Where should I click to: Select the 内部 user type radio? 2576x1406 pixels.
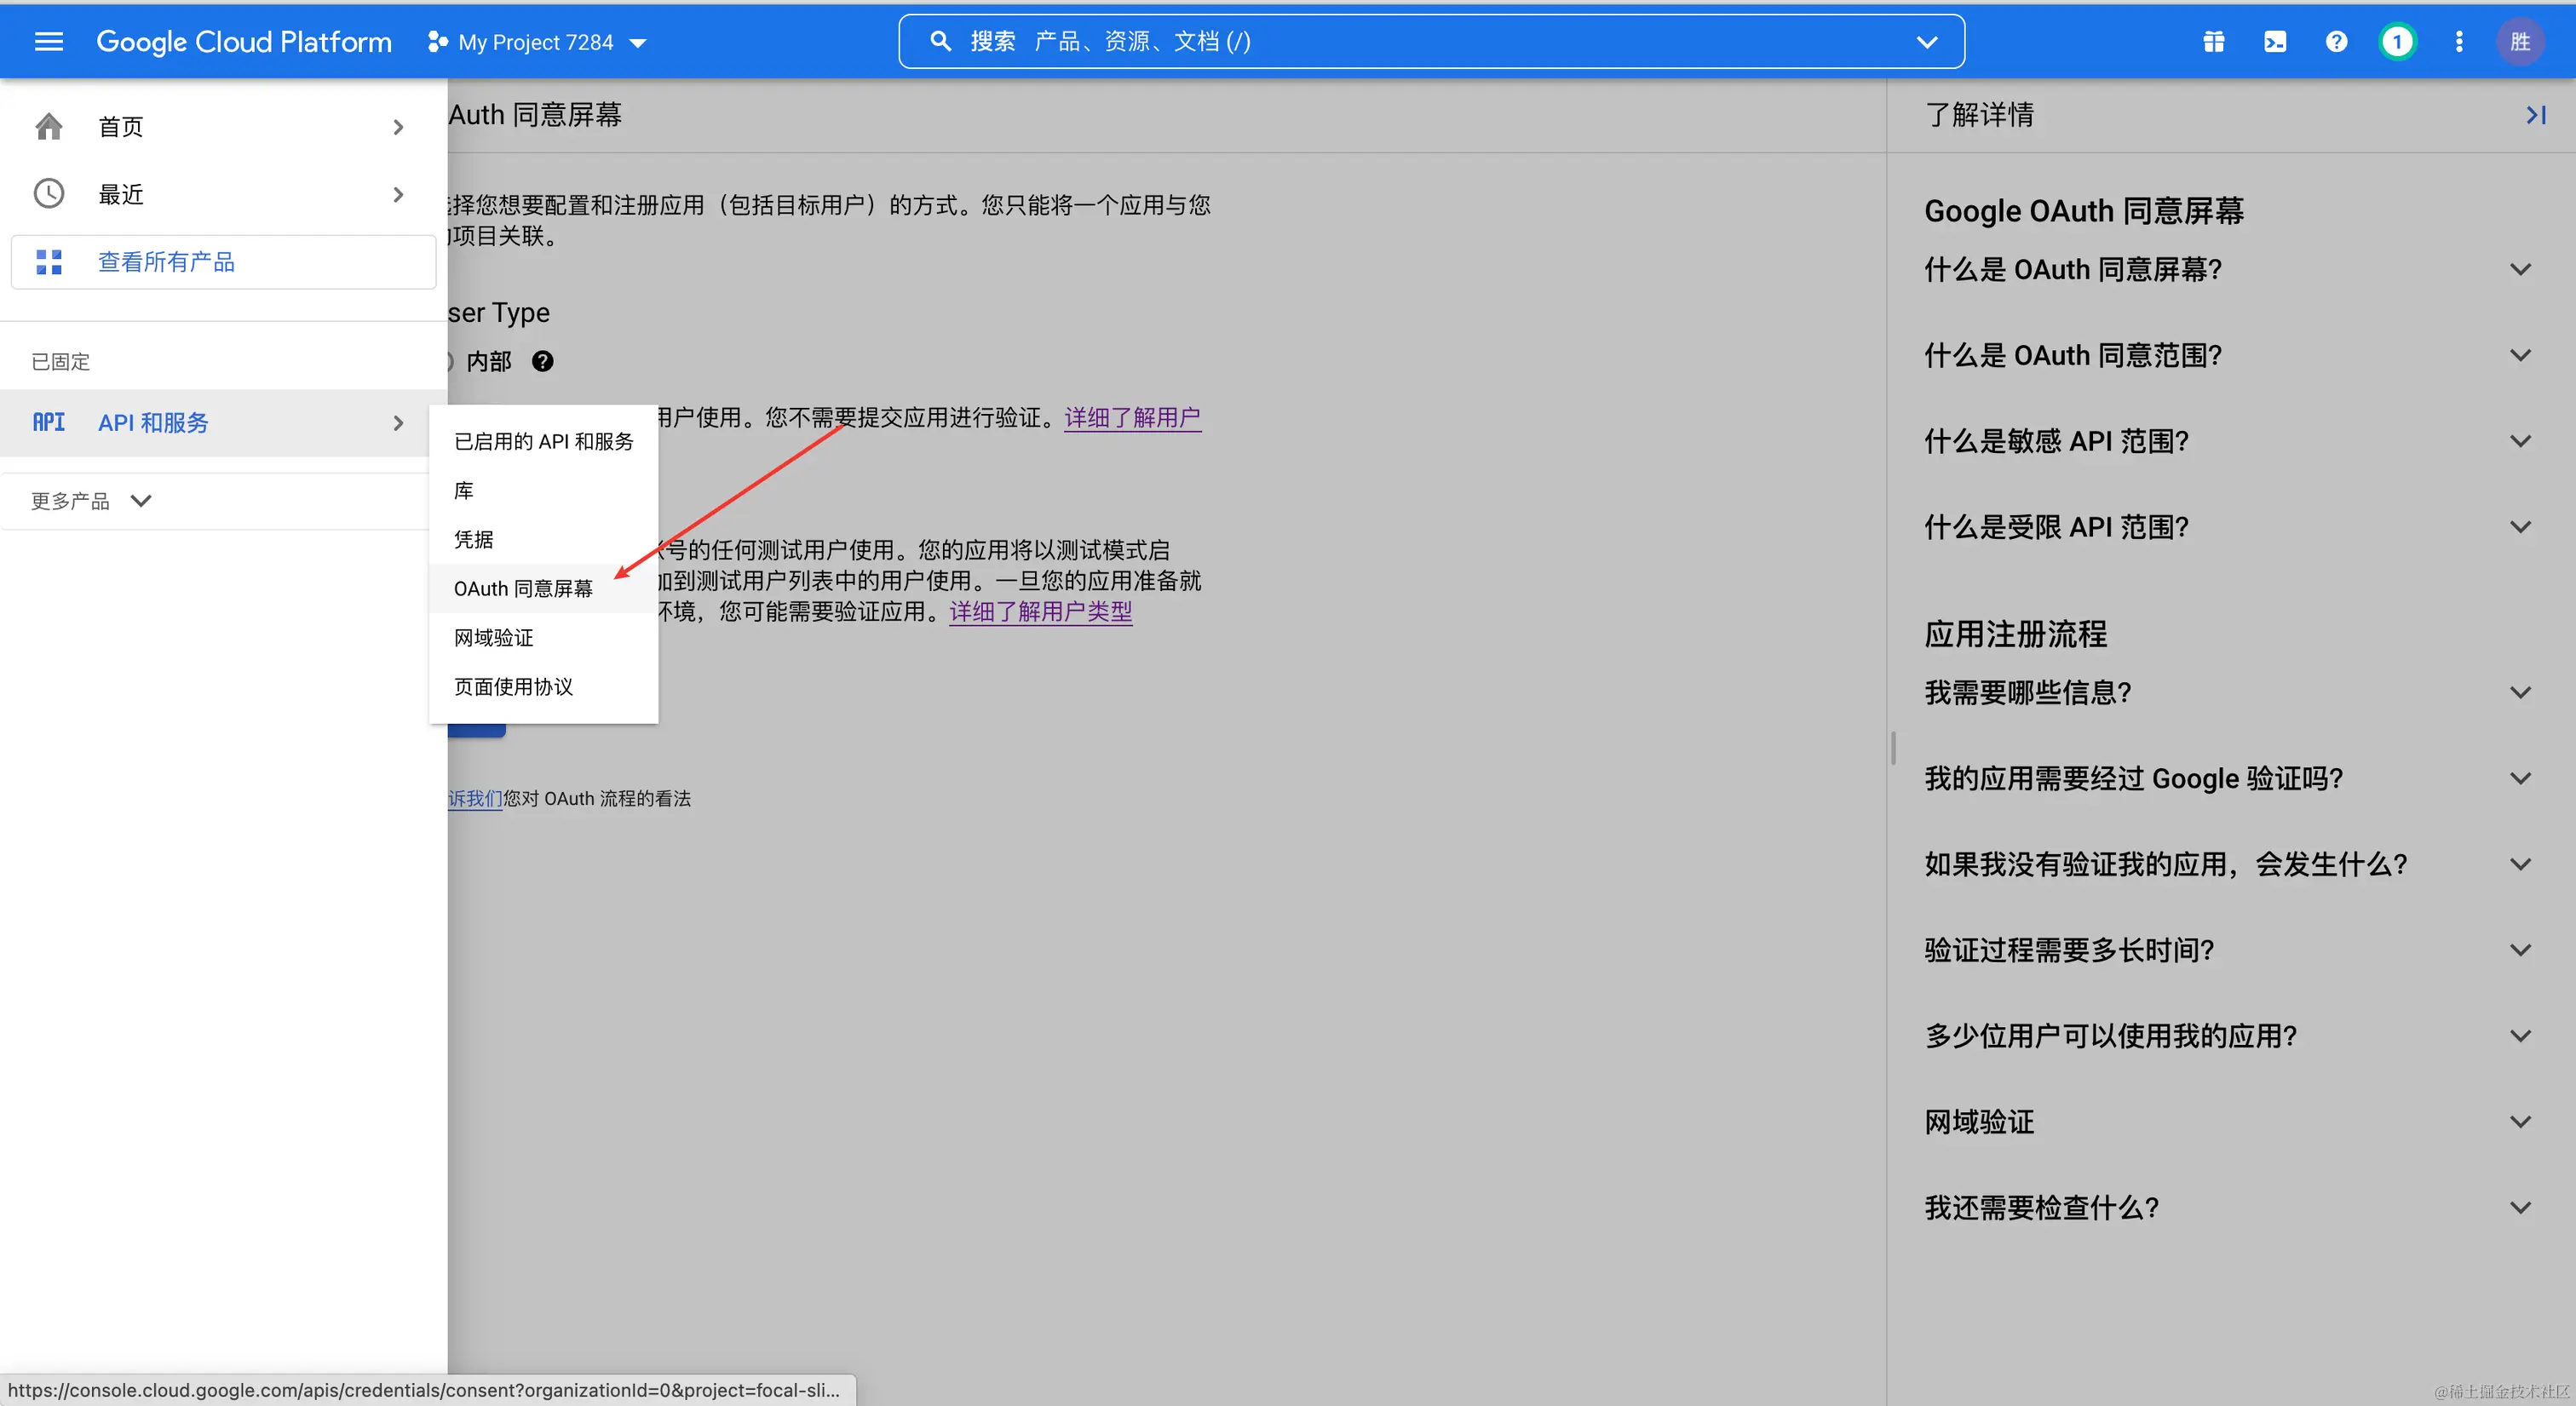click(x=449, y=361)
